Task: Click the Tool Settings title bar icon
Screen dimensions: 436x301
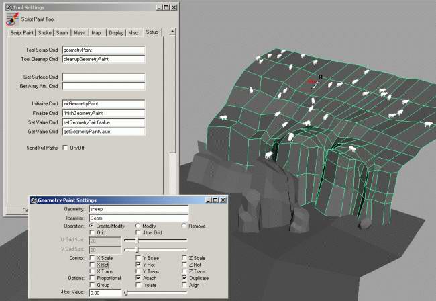Action: (x=8, y=6)
